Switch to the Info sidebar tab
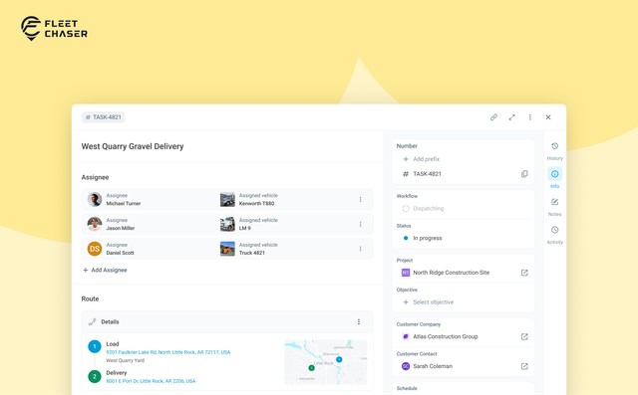The height and width of the screenshot is (395, 638). 554,178
